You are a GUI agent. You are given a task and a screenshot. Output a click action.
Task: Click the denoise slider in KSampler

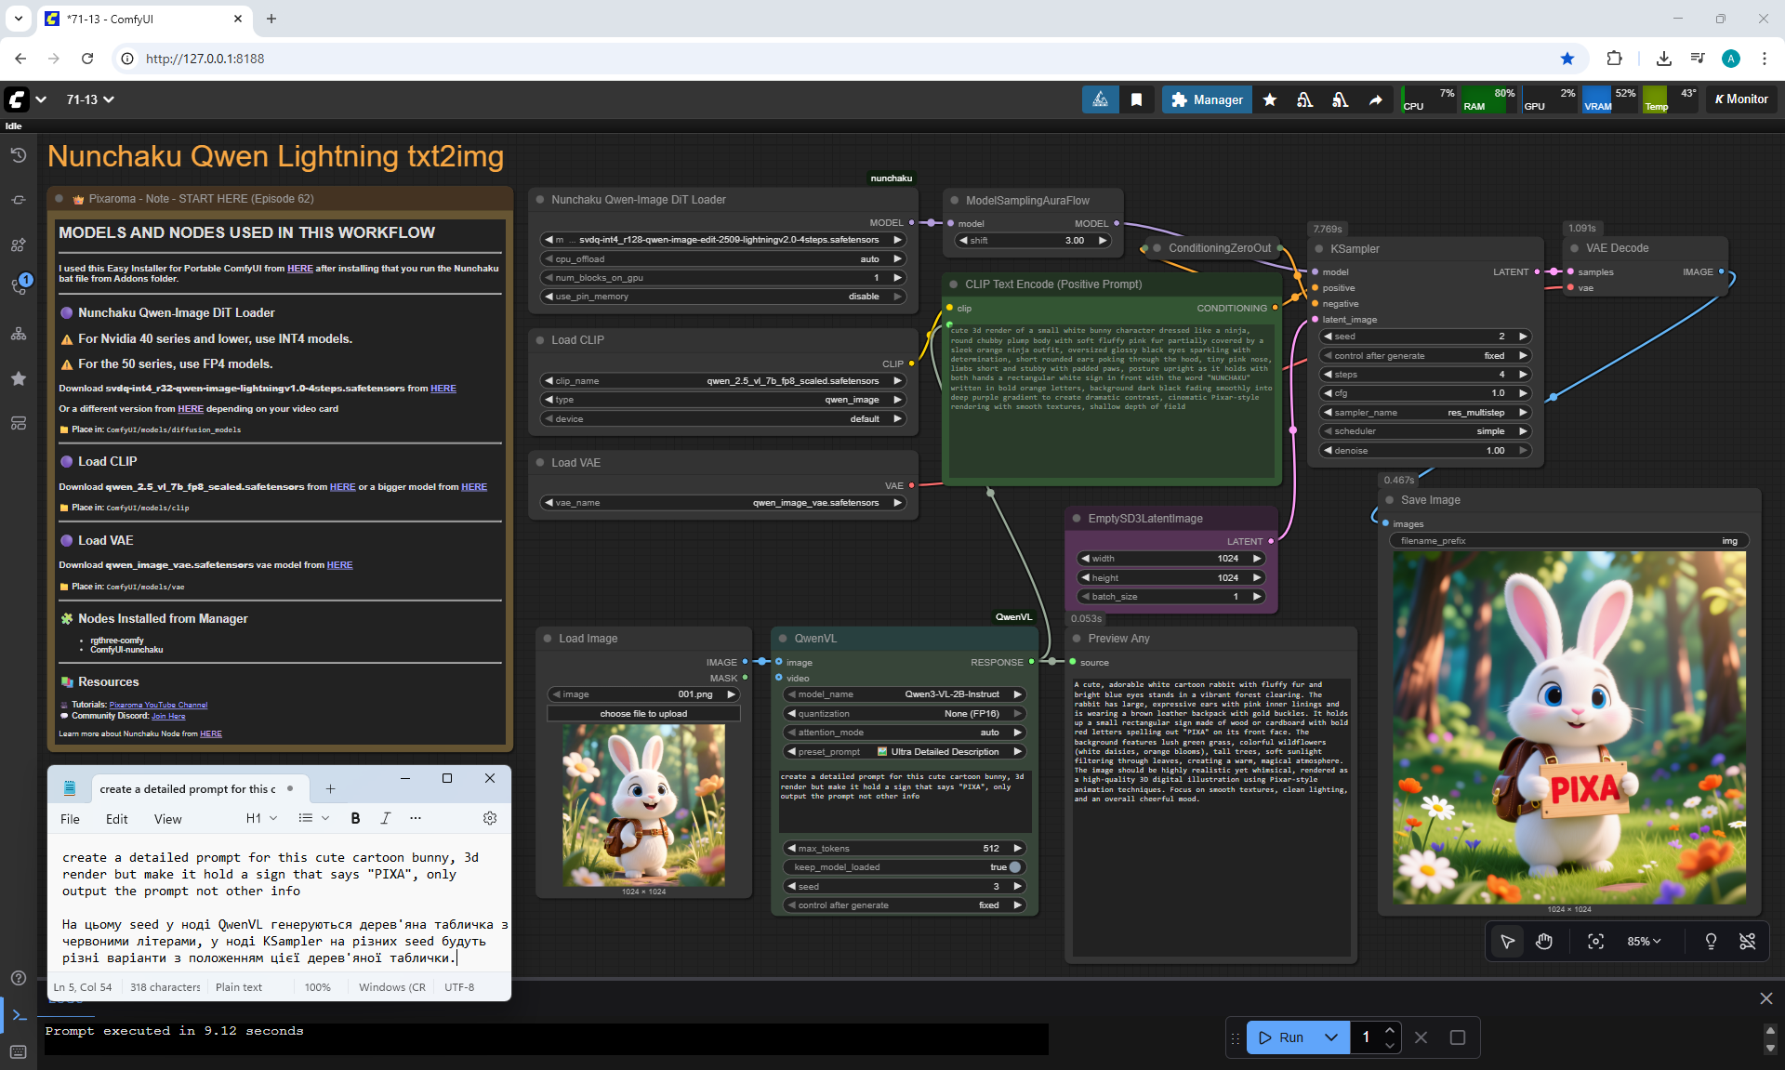(1424, 451)
